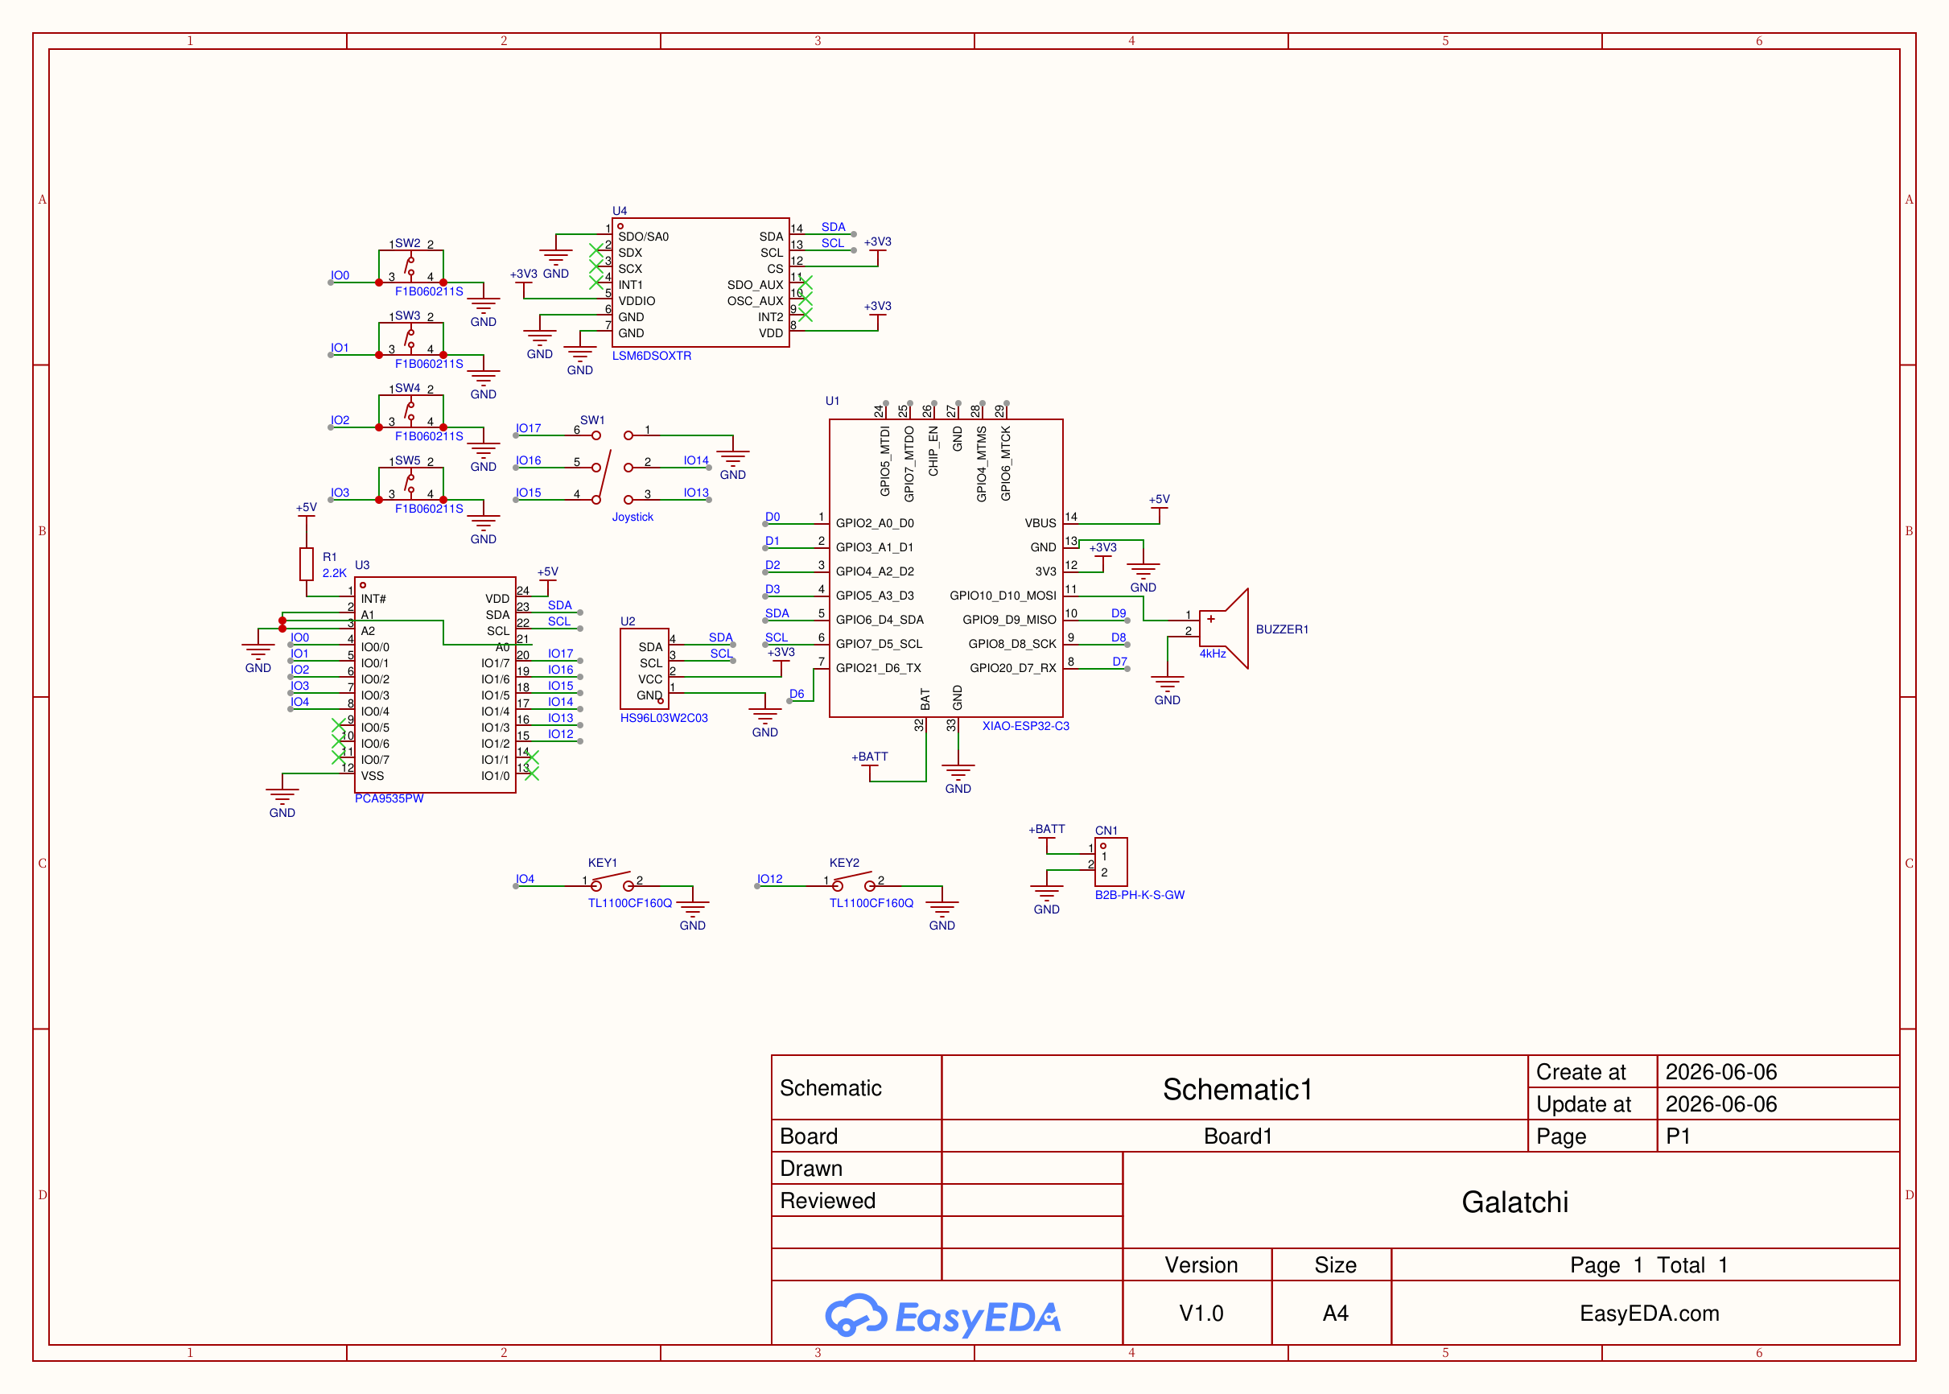Screen dimensions: 1949x1394
Task: Select the SW4 push button symbol
Action: pyautogui.click(x=411, y=410)
